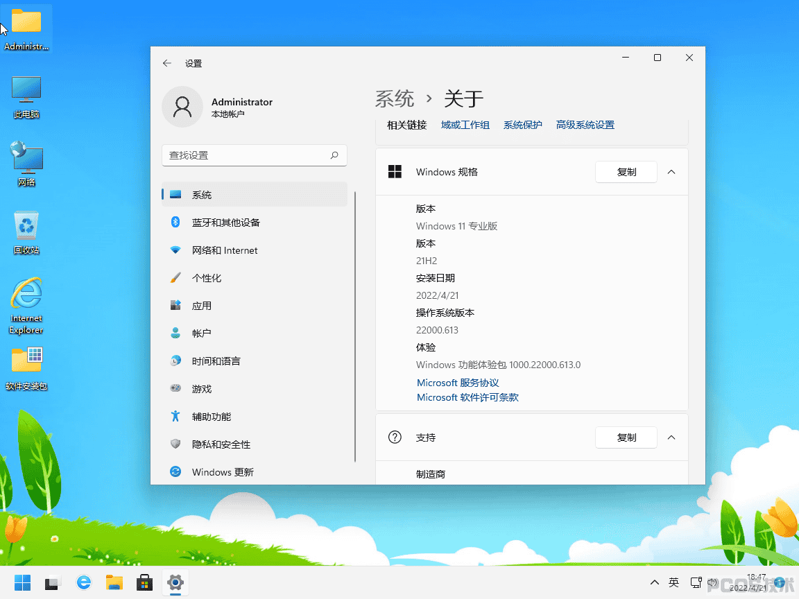This screenshot has height=599, width=799.
Task: Open the Start menu on the taskbar
Action: pyautogui.click(x=22, y=582)
